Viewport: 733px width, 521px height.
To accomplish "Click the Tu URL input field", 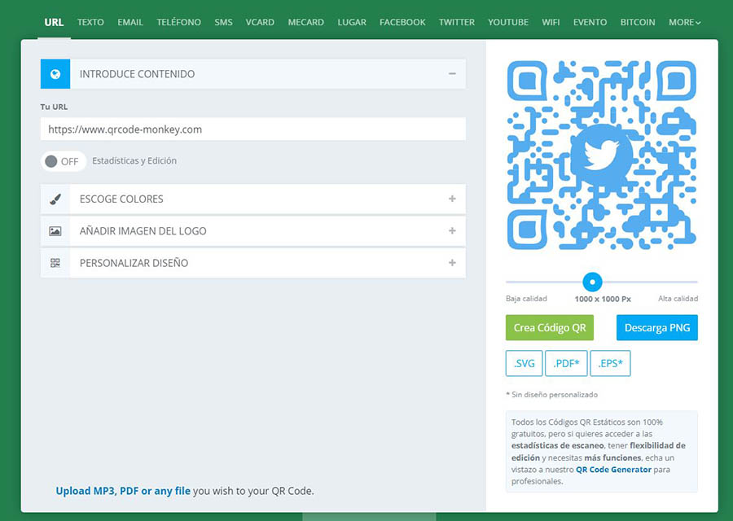I will tap(252, 129).
